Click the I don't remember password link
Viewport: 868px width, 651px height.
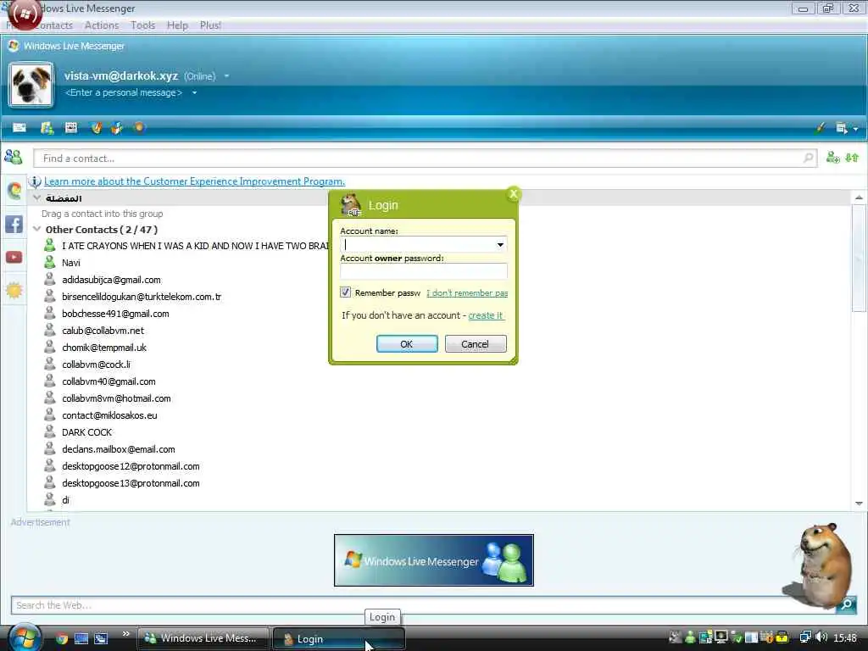click(x=467, y=292)
